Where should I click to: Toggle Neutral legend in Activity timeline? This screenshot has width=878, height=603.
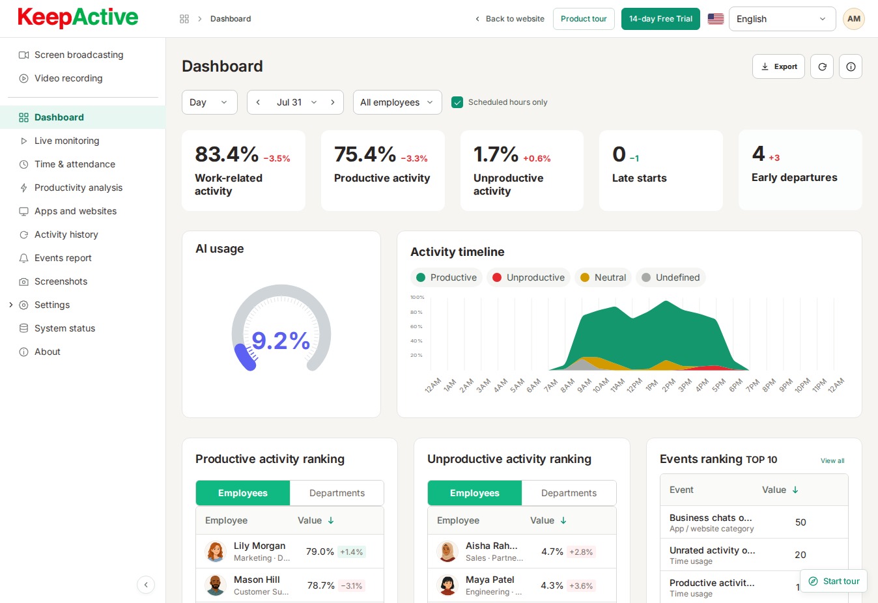pos(603,277)
